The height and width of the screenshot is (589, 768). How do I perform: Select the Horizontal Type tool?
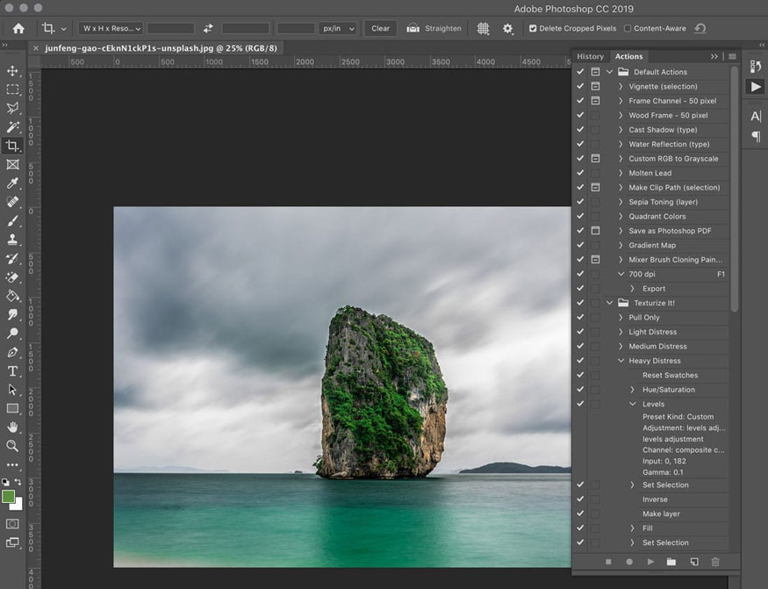(12, 370)
